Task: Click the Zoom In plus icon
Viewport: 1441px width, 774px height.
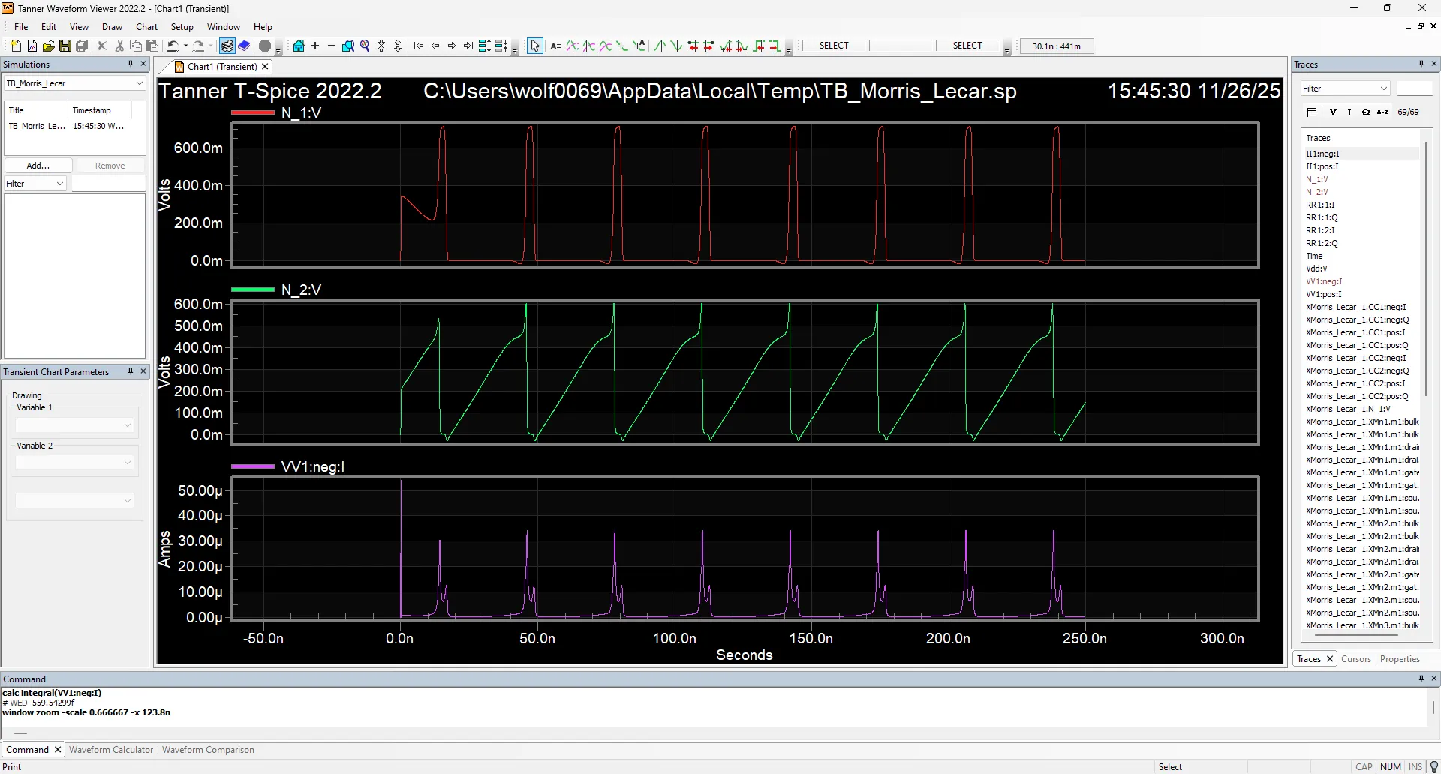Action: (x=316, y=46)
